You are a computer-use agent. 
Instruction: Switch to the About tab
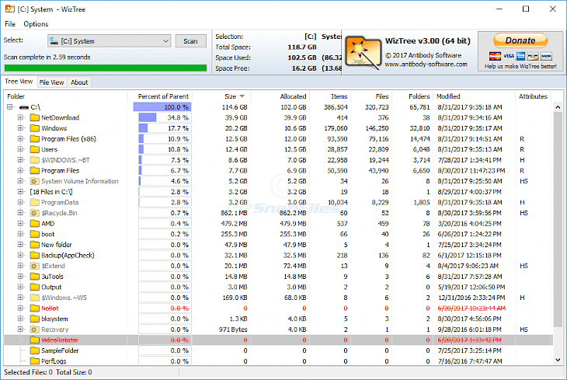(79, 82)
